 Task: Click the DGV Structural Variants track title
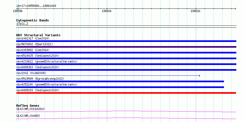pyautogui.click(x=38, y=35)
